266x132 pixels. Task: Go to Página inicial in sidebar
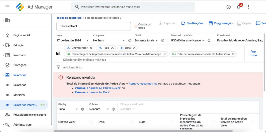[21, 35]
